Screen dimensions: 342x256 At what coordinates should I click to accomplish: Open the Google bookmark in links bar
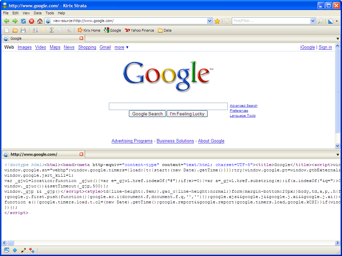coord(113,30)
